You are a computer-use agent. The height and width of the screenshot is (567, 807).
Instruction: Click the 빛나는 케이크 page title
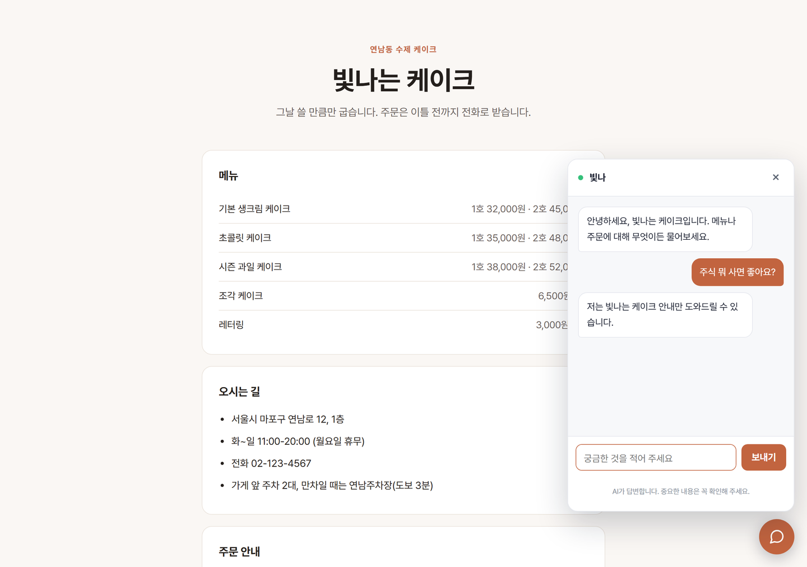tap(403, 80)
